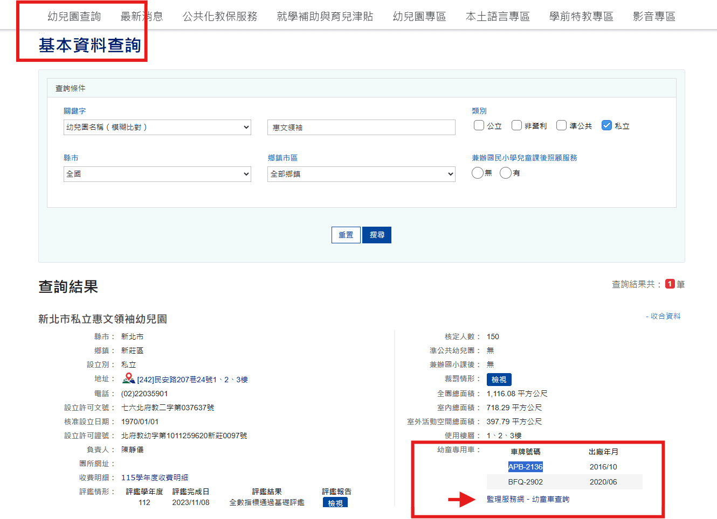
Task: Click the indoor area value 718.29 平方公尺
Action: click(514, 408)
